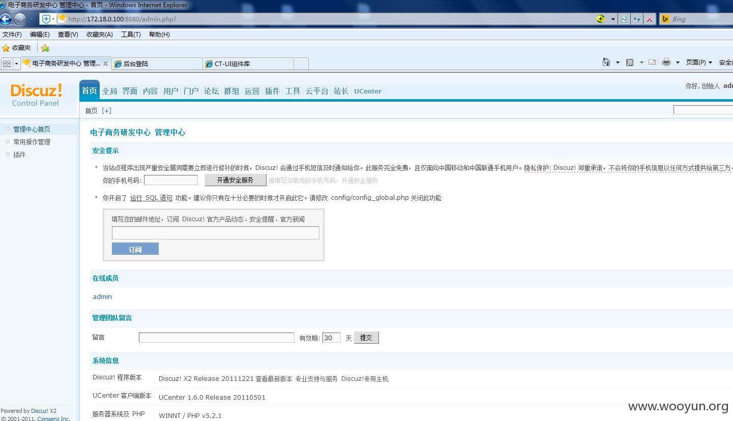Open the tab list dropdown arrow
This screenshot has width=733, height=421.
tap(16, 64)
